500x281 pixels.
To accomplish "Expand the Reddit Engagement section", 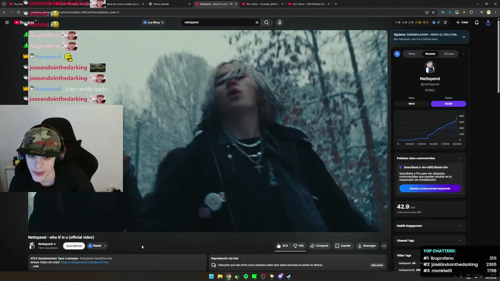I will pyautogui.click(x=430, y=226).
